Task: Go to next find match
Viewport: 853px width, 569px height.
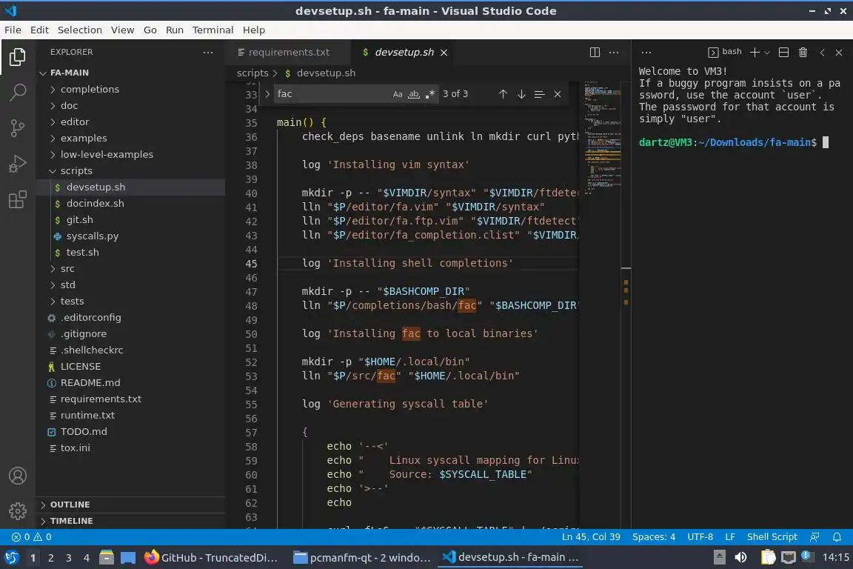Action: 521,94
